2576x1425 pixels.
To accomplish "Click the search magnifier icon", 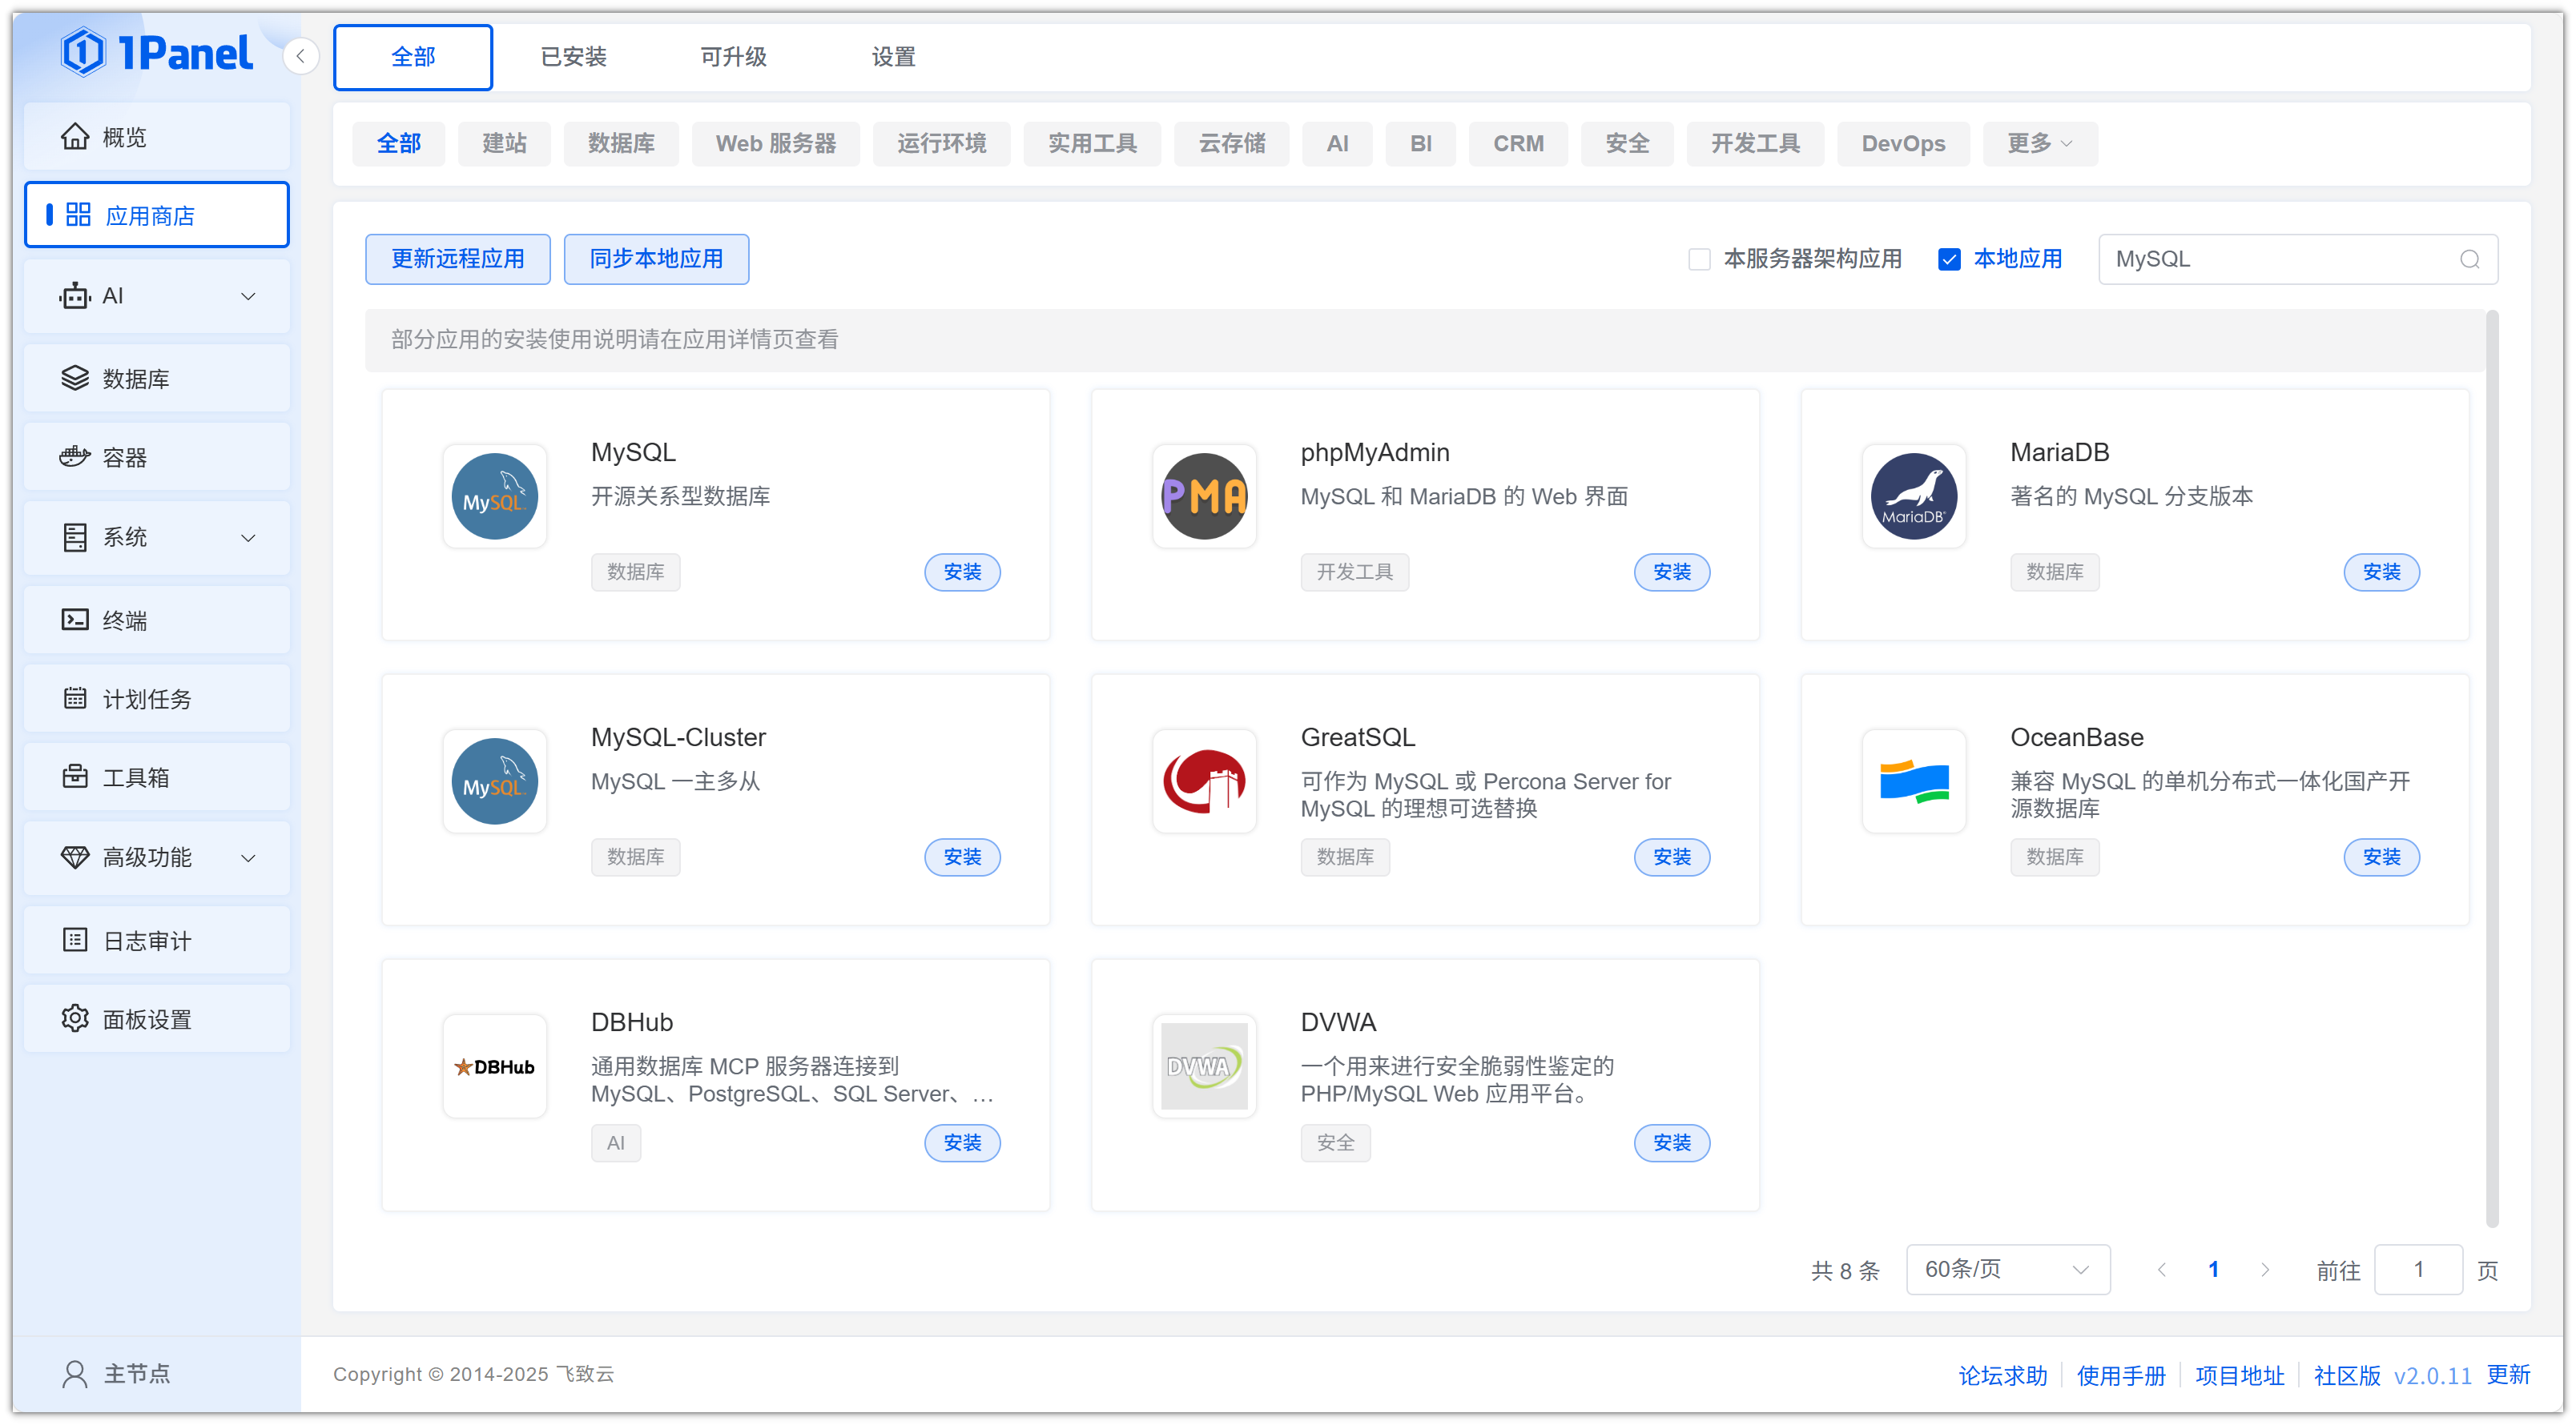I will click(2469, 260).
